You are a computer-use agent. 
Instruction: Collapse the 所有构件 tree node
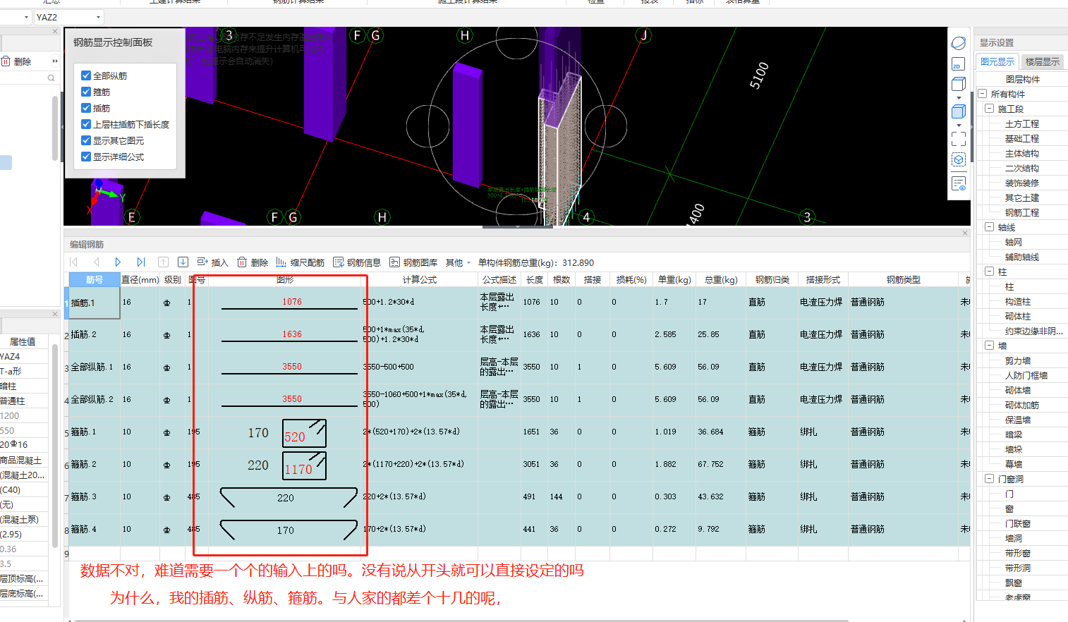click(x=982, y=94)
